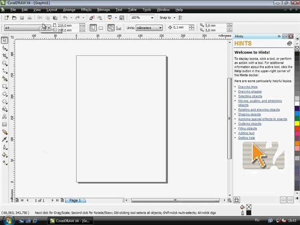Open the Drawing shapes hint link
The image size is (300, 225).
tap(250, 92)
